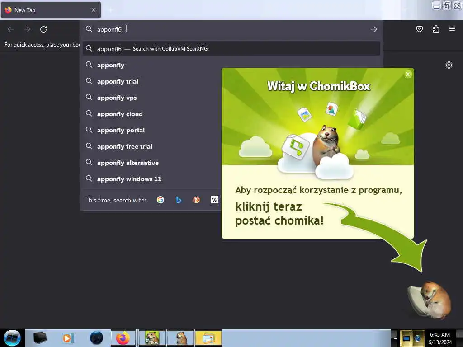Open the yellow folder taskbar window
The width and height of the screenshot is (463, 347).
point(208,338)
